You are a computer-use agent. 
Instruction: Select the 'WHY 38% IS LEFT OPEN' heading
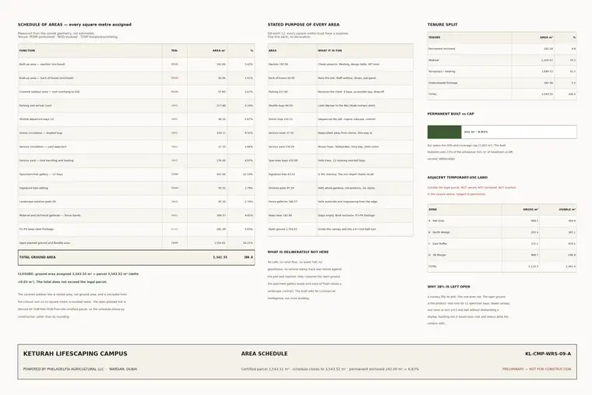(449, 287)
